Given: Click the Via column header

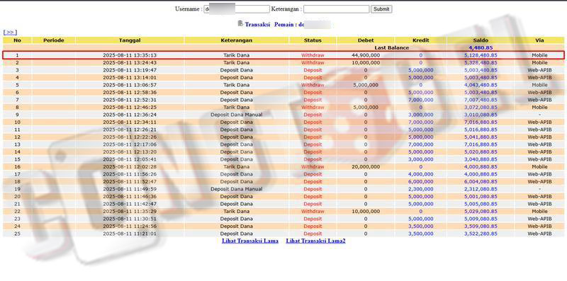Looking at the screenshot, I should (539, 40).
